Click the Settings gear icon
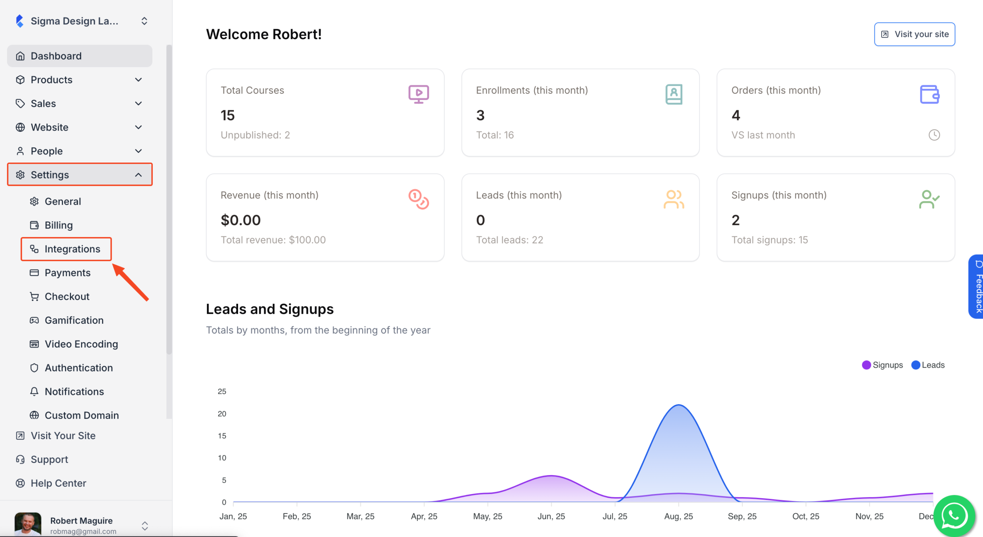Viewport: 983px width, 537px height. coord(20,175)
